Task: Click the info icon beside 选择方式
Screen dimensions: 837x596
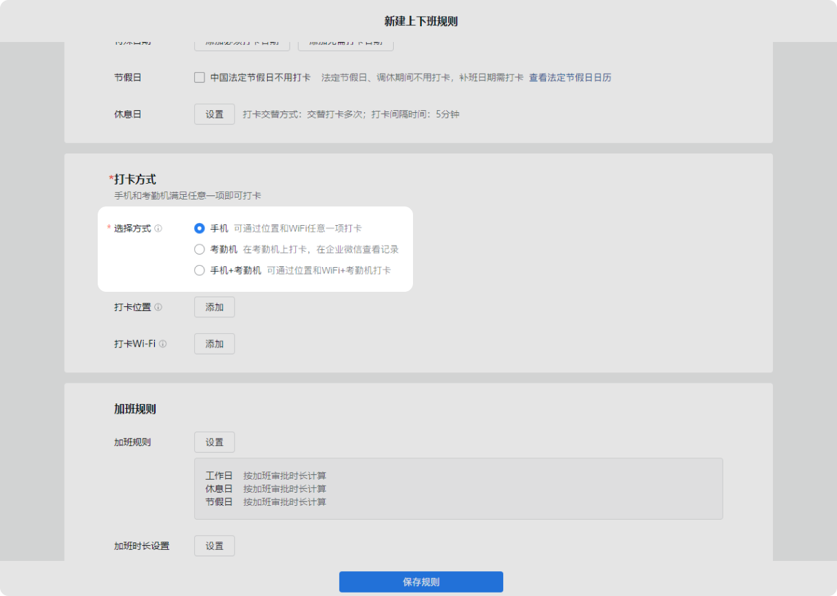Action: [x=158, y=228]
